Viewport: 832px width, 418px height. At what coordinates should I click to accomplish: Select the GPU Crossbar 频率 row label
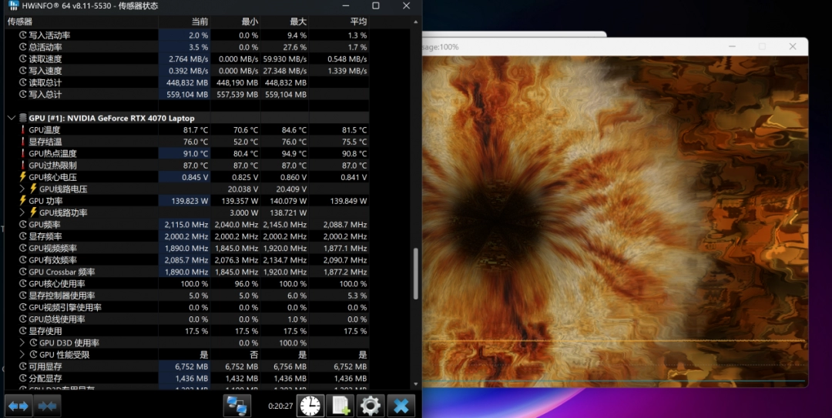(x=62, y=272)
